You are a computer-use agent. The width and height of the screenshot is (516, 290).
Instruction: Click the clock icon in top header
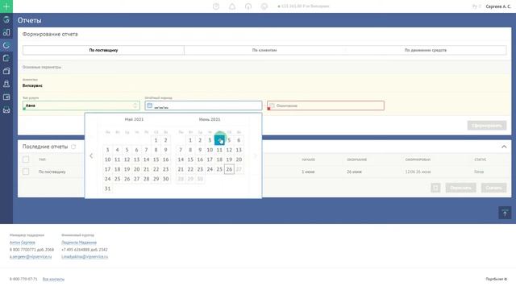point(216,6)
